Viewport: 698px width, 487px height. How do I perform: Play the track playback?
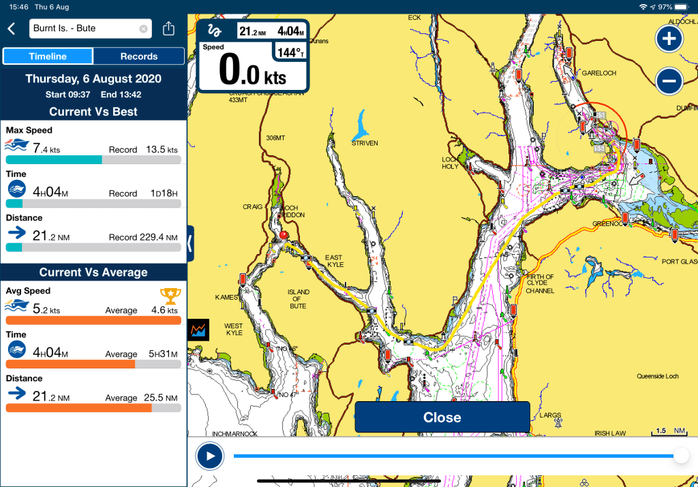pyautogui.click(x=209, y=456)
